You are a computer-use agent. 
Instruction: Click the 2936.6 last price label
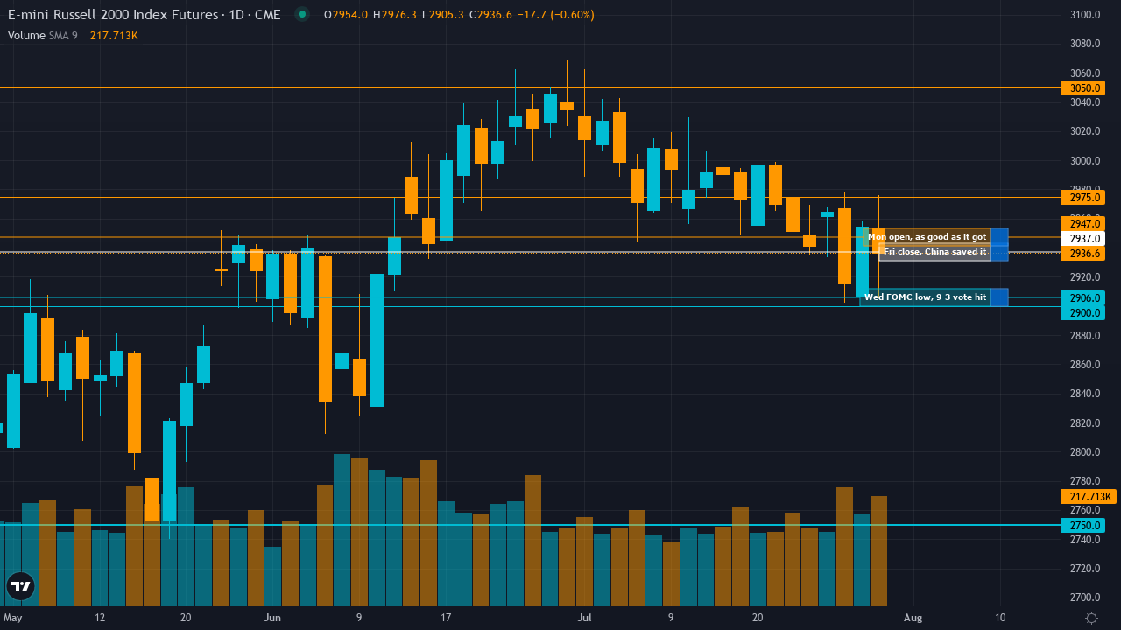pos(1084,253)
